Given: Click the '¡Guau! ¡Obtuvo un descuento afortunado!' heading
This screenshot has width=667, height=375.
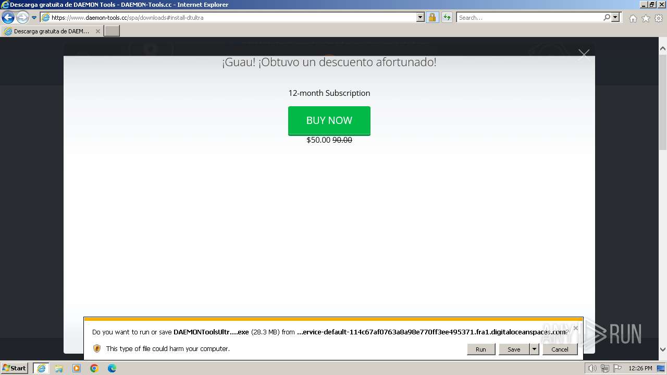Looking at the screenshot, I should [329, 63].
